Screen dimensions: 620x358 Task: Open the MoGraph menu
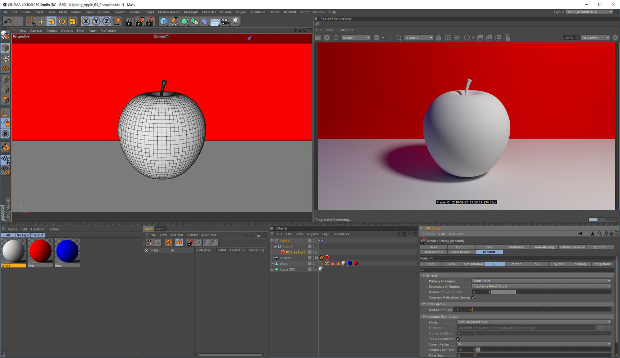[191, 12]
